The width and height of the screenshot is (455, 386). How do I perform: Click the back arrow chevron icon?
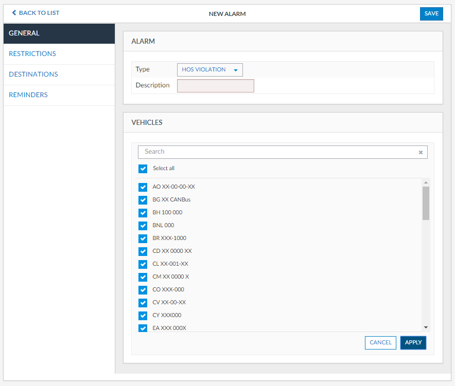tap(14, 13)
